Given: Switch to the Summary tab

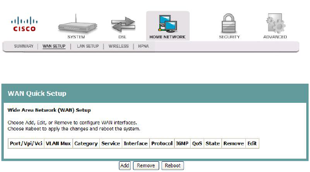Looking at the screenshot, I should coord(24,46).
